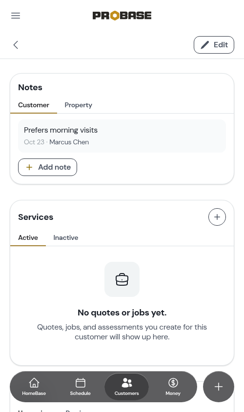Click the briefcase empty-state icon

pyautogui.click(x=122, y=279)
